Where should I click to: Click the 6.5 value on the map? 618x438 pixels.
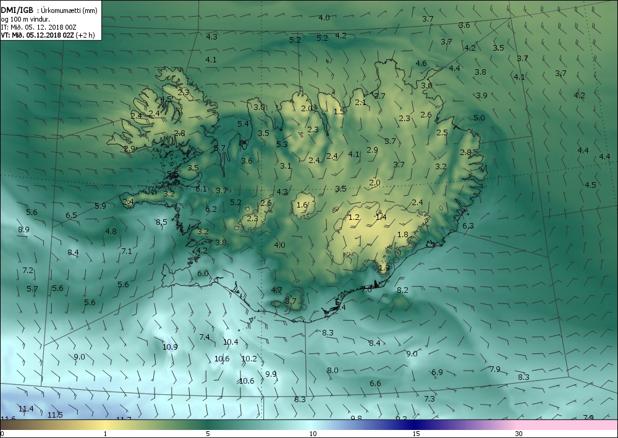coord(71,216)
